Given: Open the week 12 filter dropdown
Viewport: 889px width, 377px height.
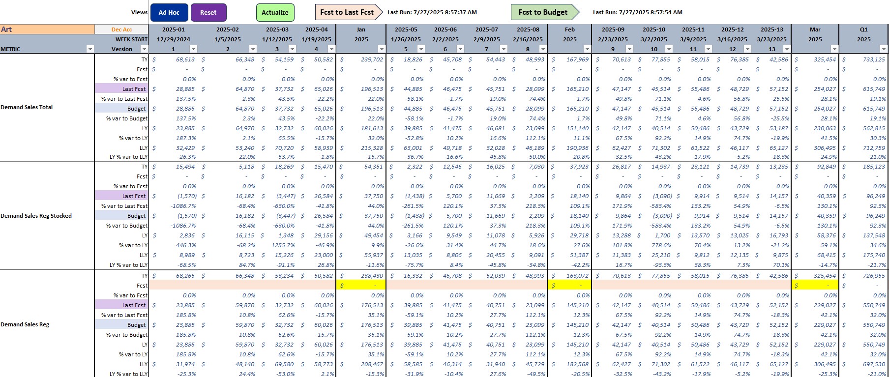Looking at the screenshot, I should tap(747, 49).
